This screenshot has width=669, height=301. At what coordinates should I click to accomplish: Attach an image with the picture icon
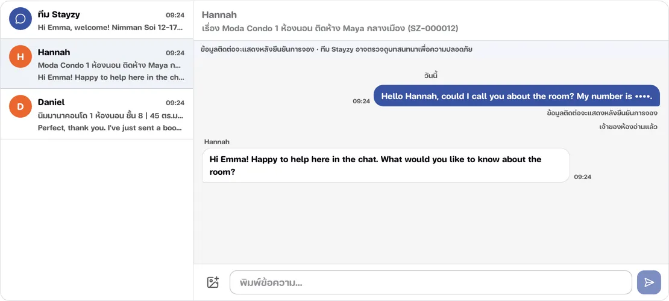click(x=213, y=282)
